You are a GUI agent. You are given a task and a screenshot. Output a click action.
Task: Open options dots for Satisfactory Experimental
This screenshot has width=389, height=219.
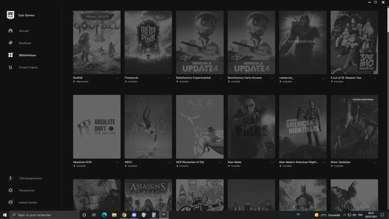[220, 78]
